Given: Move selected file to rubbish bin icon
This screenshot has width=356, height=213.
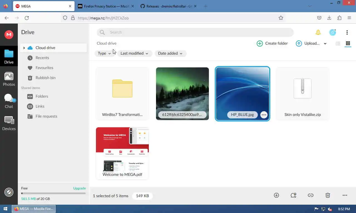Looking at the screenshot, I should (x=328, y=195).
